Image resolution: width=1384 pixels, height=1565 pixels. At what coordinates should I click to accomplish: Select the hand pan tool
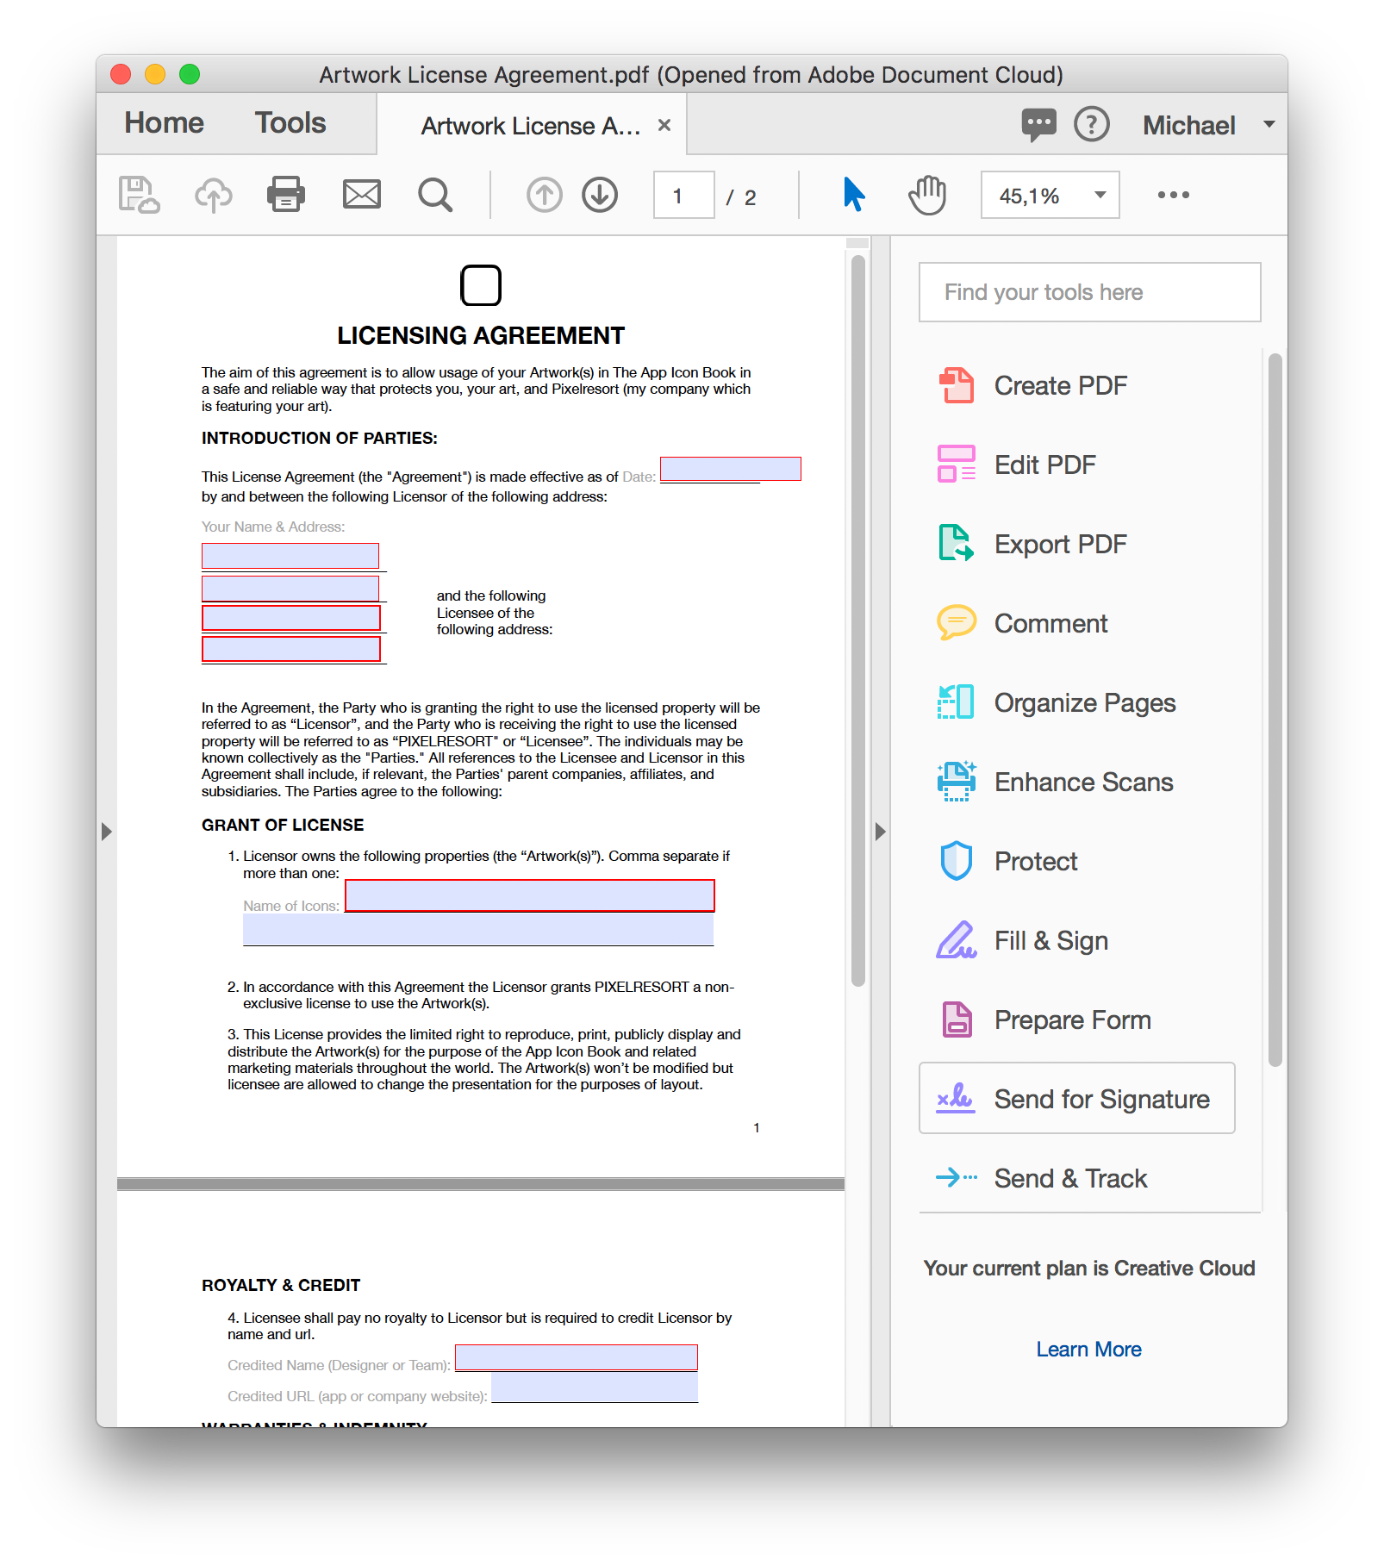927,195
